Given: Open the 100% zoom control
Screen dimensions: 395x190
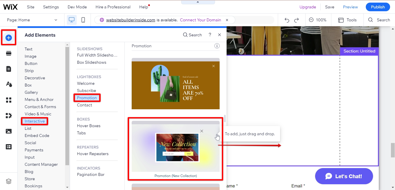Looking at the screenshot, I should click(317, 20).
